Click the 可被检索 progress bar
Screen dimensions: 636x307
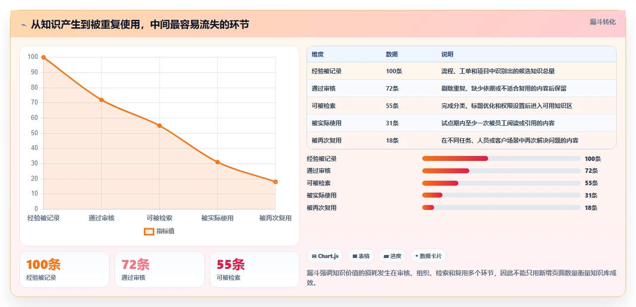click(x=502, y=183)
